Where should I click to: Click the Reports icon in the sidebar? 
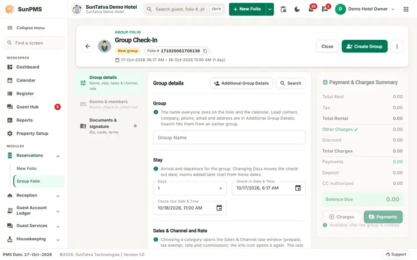click(10, 120)
